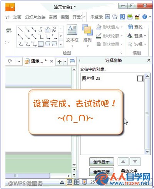Click the normal view icon in status bar
This screenshot has width=154, height=189.
coord(69,182)
